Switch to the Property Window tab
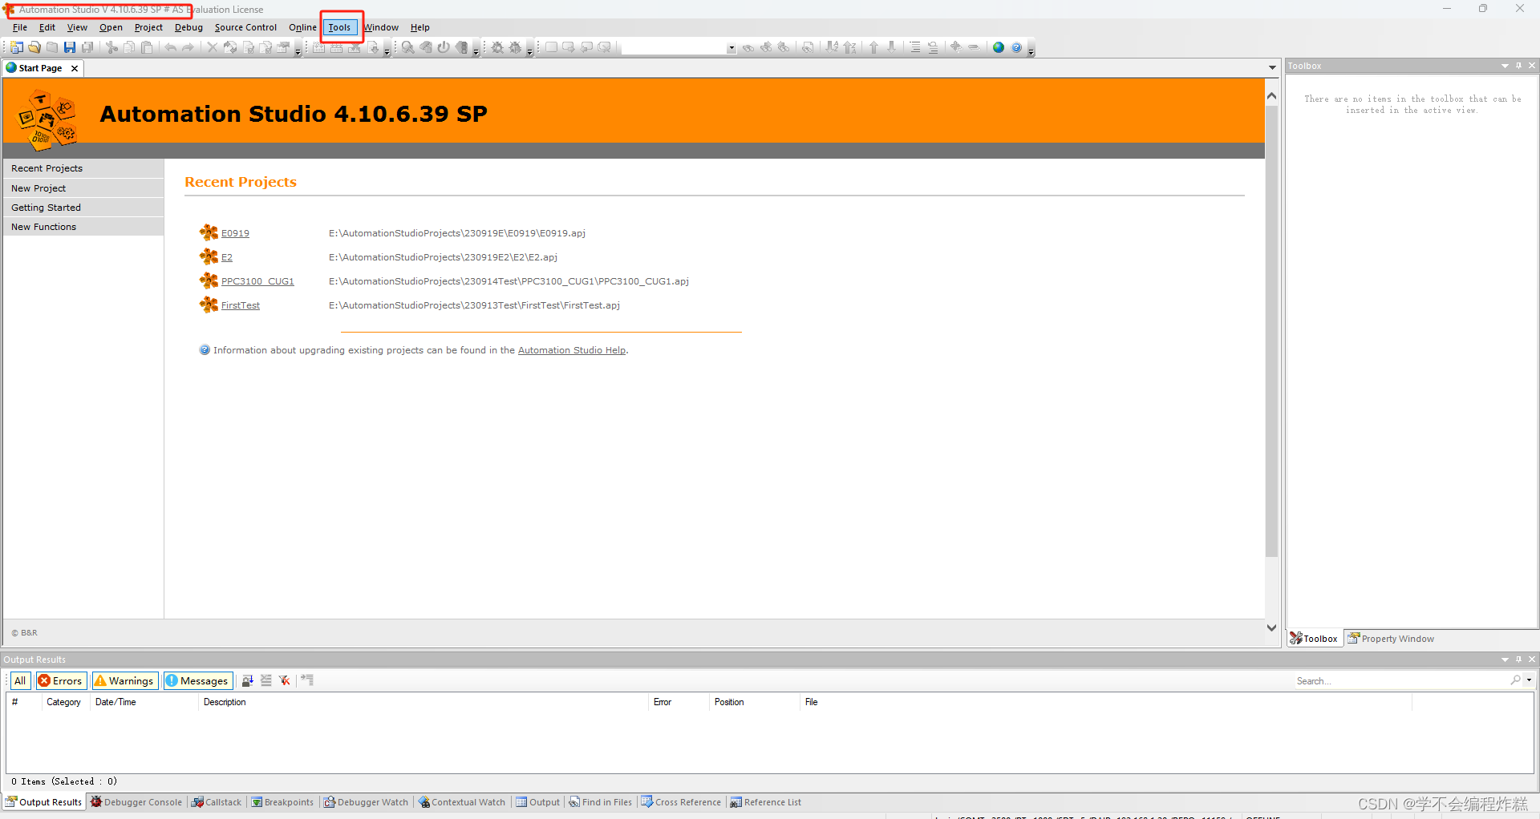Image resolution: width=1540 pixels, height=819 pixels. click(1390, 639)
